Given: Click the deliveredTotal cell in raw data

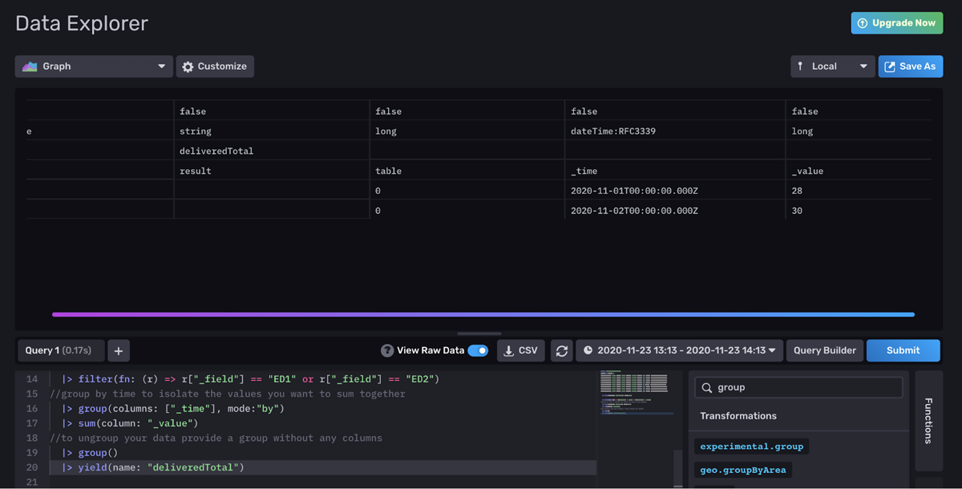Looking at the screenshot, I should [272, 151].
